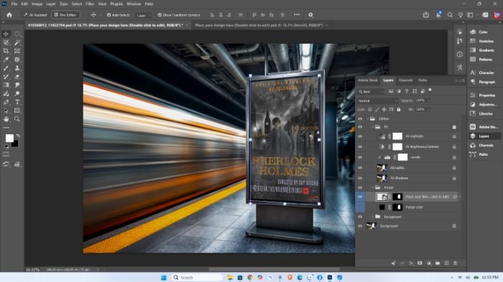Screen dimensions: 503x282
Task: Click the Share icon at top right
Action: coord(426,15)
